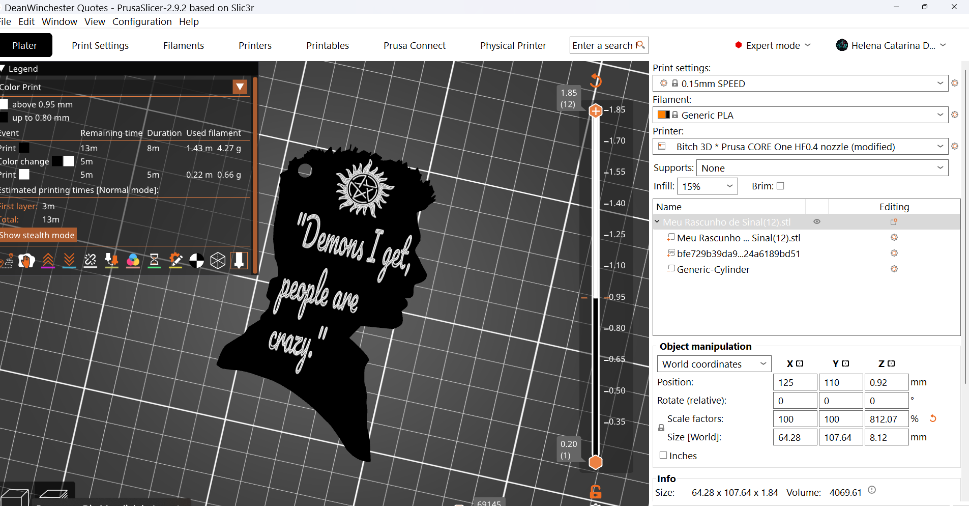Image resolution: width=969 pixels, height=506 pixels.
Task: Toggle travel moves visibility icon in legend toolbar
Action: tap(6, 261)
